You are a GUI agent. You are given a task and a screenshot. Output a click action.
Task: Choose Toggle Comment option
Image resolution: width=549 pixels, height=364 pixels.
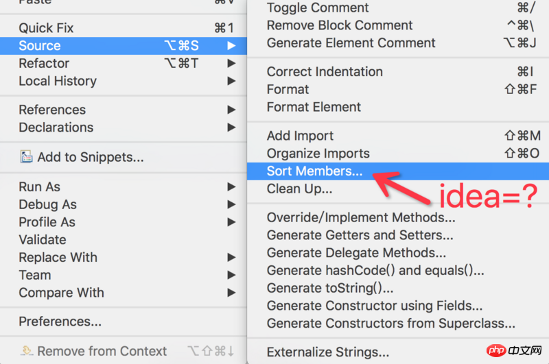(x=398, y=8)
